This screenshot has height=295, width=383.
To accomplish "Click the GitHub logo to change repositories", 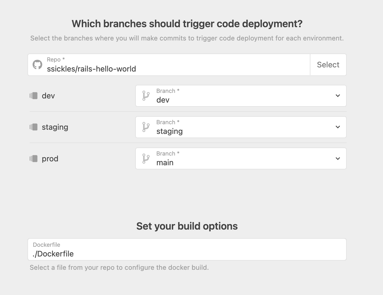I will pyautogui.click(x=37, y=64).
